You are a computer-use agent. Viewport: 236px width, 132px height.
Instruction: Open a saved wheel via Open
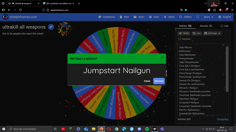(139, 17)
